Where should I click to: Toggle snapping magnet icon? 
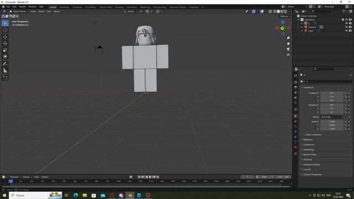pos(147,12)
